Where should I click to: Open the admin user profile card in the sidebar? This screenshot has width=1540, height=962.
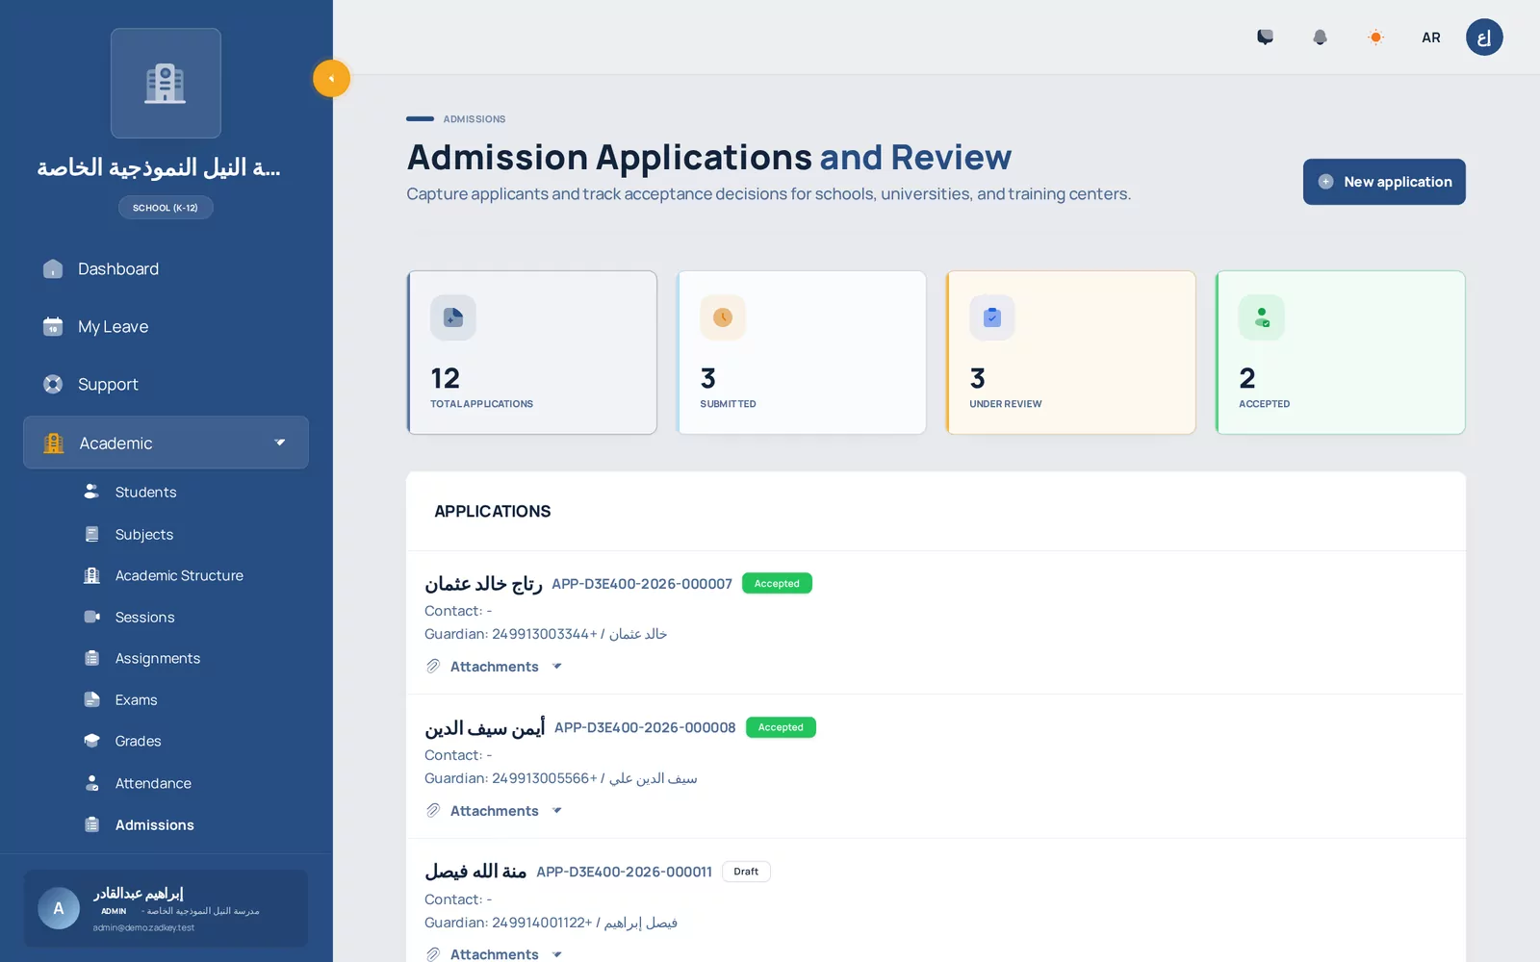[166, 909]
